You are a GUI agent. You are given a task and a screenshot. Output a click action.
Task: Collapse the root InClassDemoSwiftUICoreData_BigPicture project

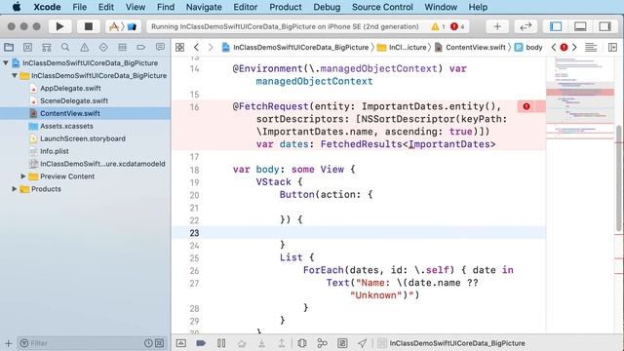pos(6,62)
